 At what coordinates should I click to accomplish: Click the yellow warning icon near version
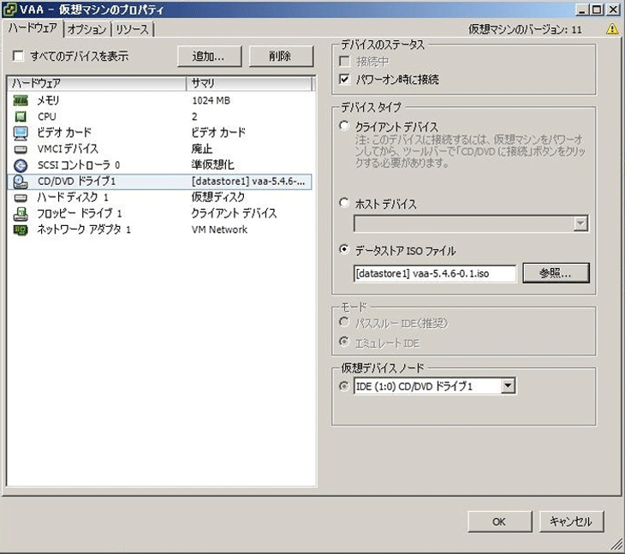coord(611,29)
